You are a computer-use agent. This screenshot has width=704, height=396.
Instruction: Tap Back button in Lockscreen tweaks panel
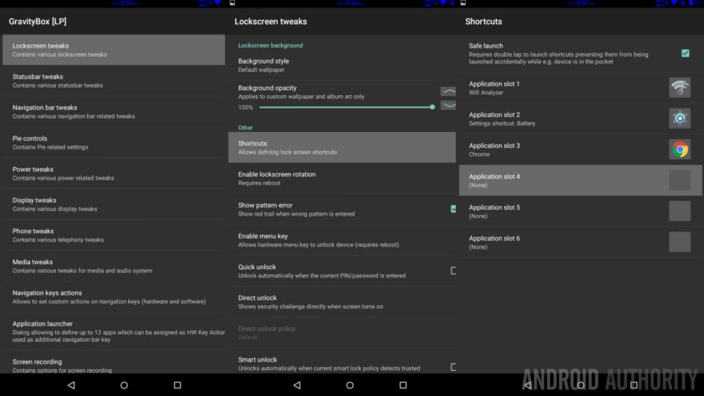click(x=297, y=385)
